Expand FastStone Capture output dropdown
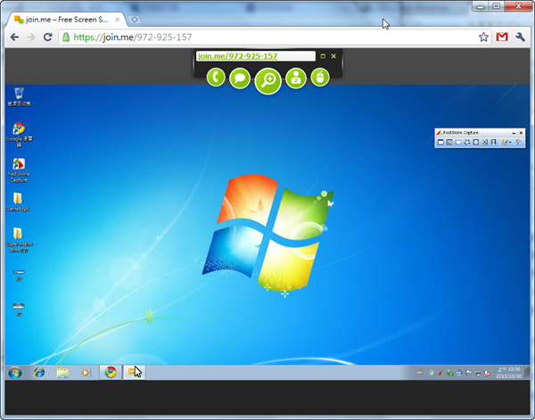The width and height of the screenshot is (535, 420). point(509,143)
